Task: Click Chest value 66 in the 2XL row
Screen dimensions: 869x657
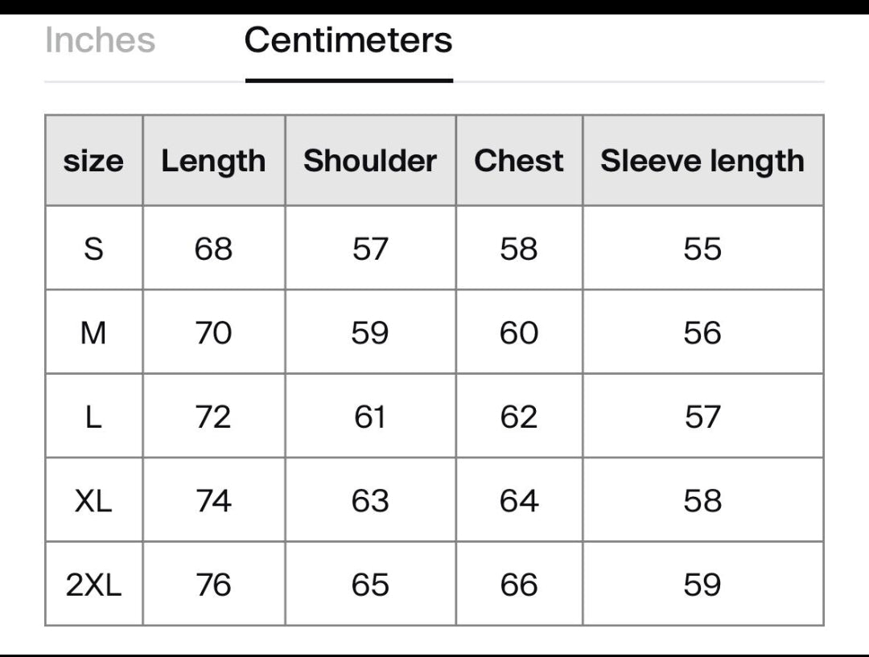Action: pos(519,585)
